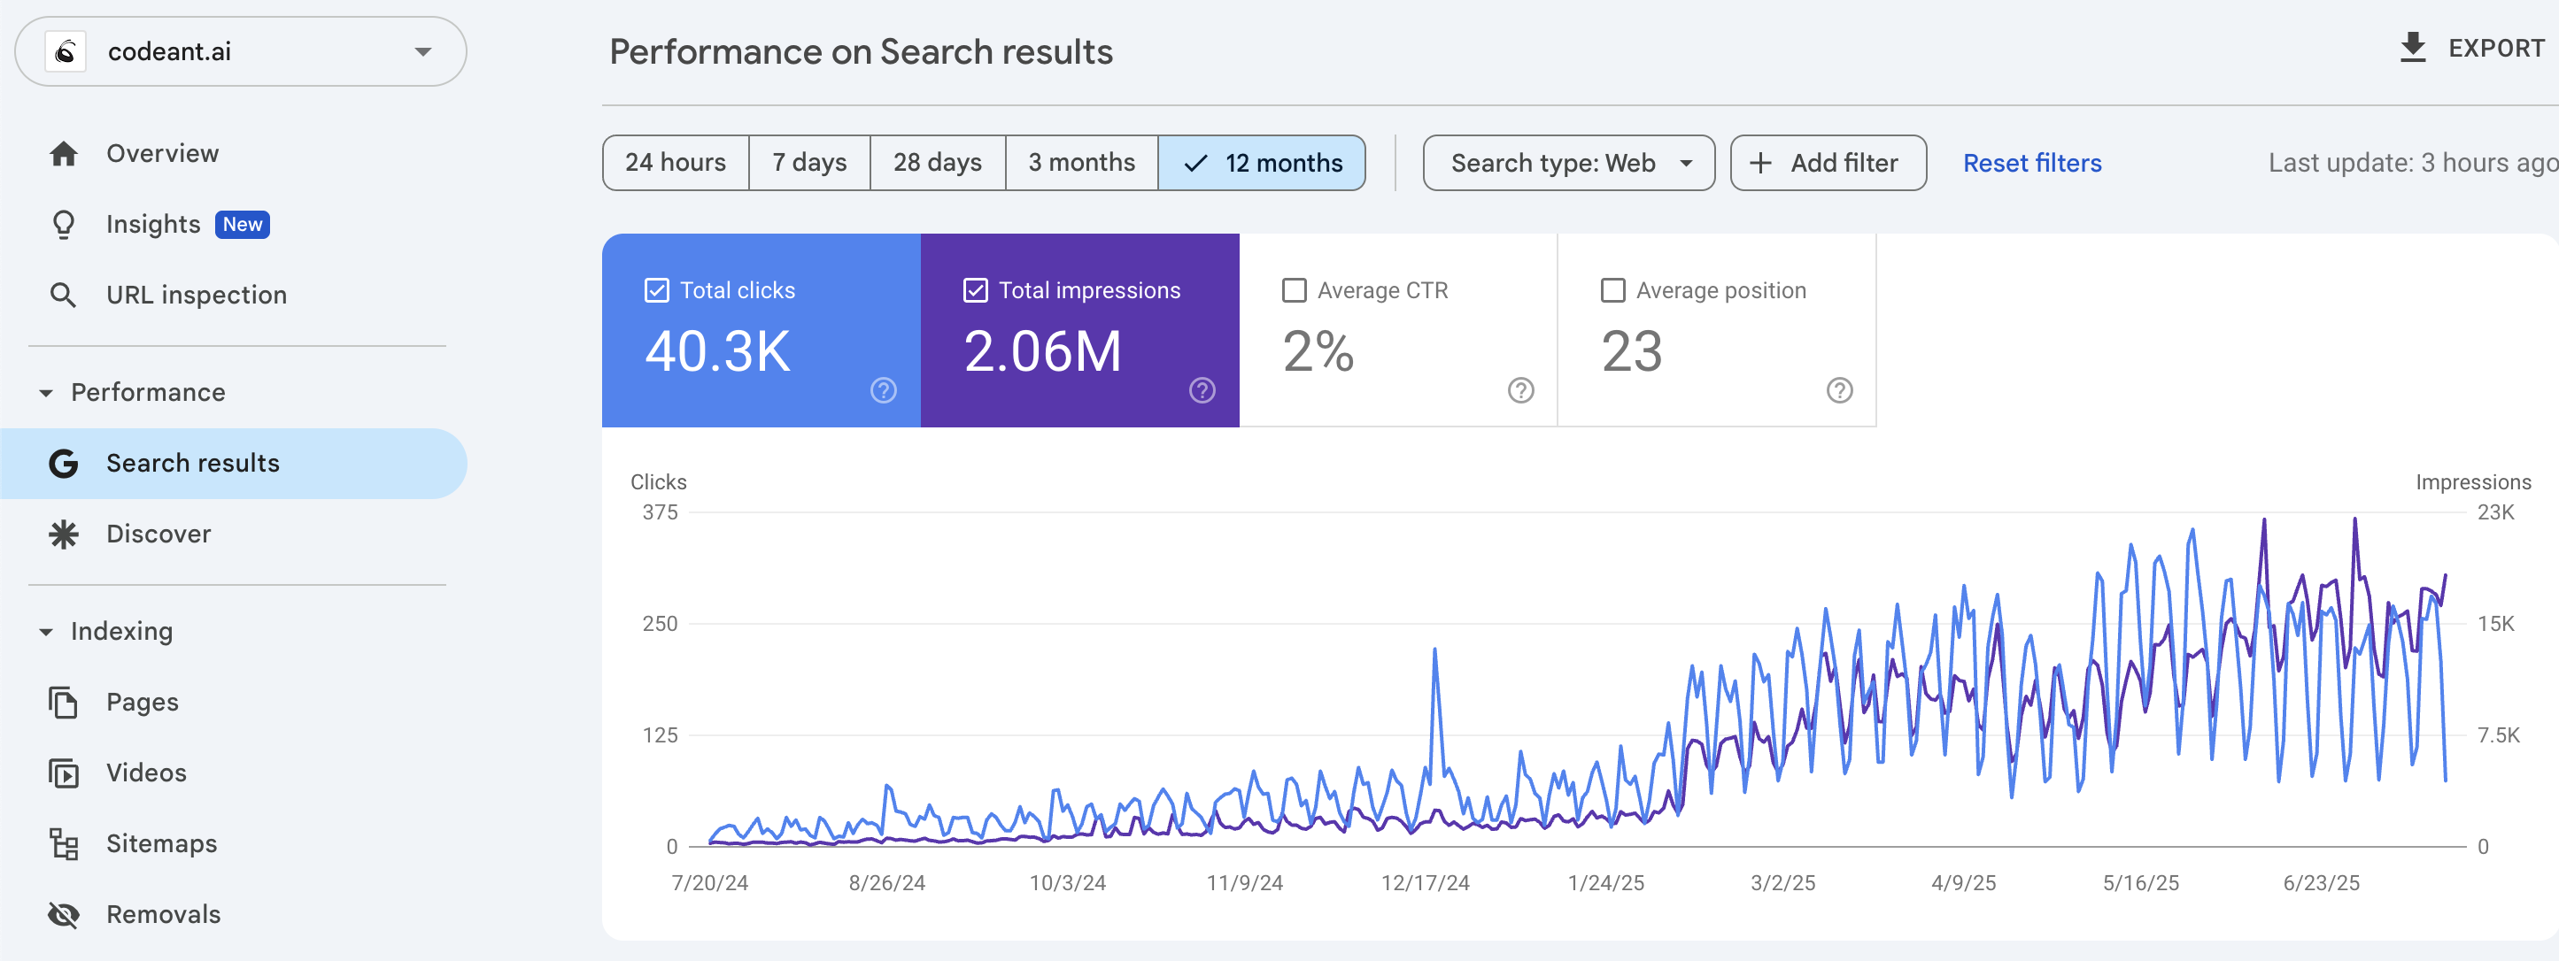Select Search results in sidebar
2559x961 pixels.
[234, 464]
